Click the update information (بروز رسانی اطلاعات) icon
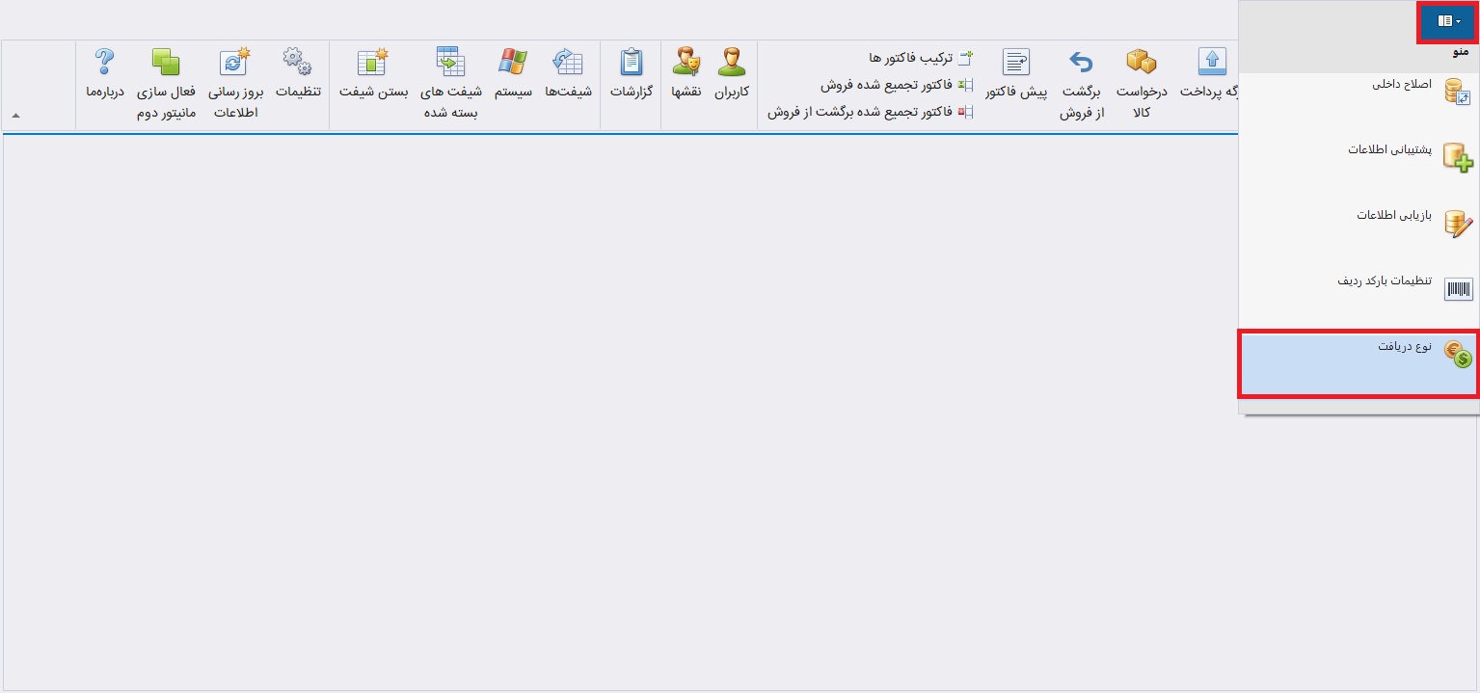 (x=234, y=64)
